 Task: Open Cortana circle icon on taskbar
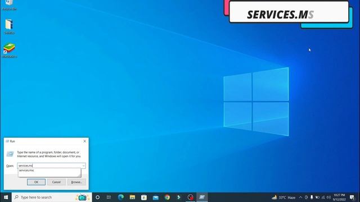coord(97,197)
